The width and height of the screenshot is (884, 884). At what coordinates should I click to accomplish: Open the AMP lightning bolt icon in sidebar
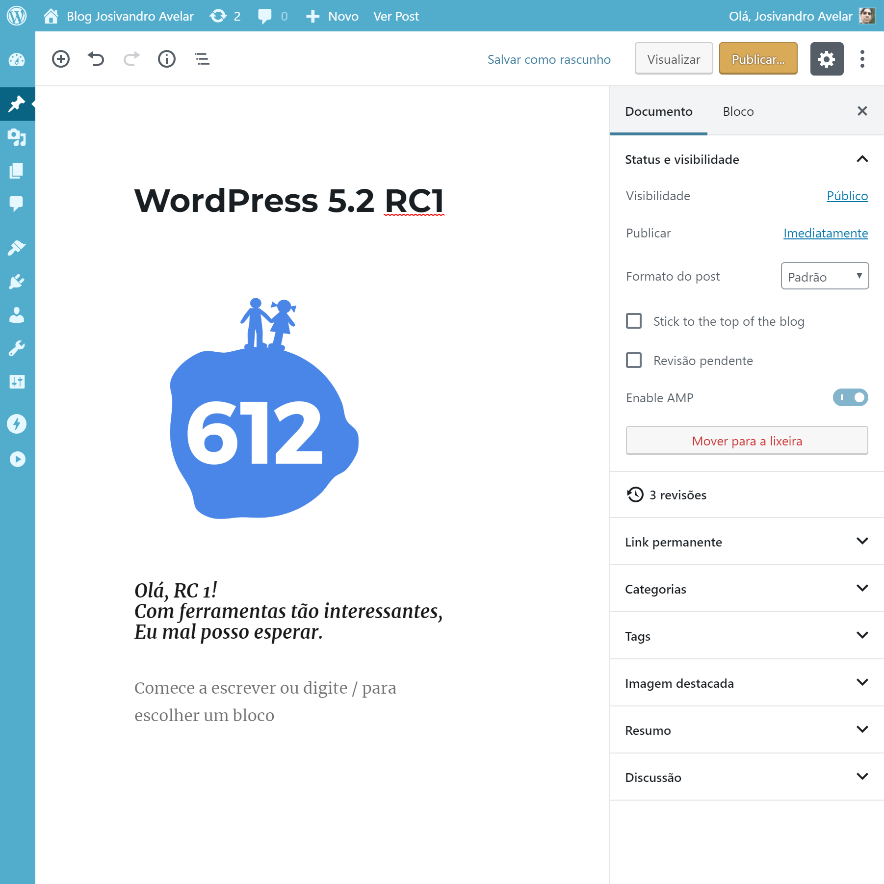(x=17, y=424)
